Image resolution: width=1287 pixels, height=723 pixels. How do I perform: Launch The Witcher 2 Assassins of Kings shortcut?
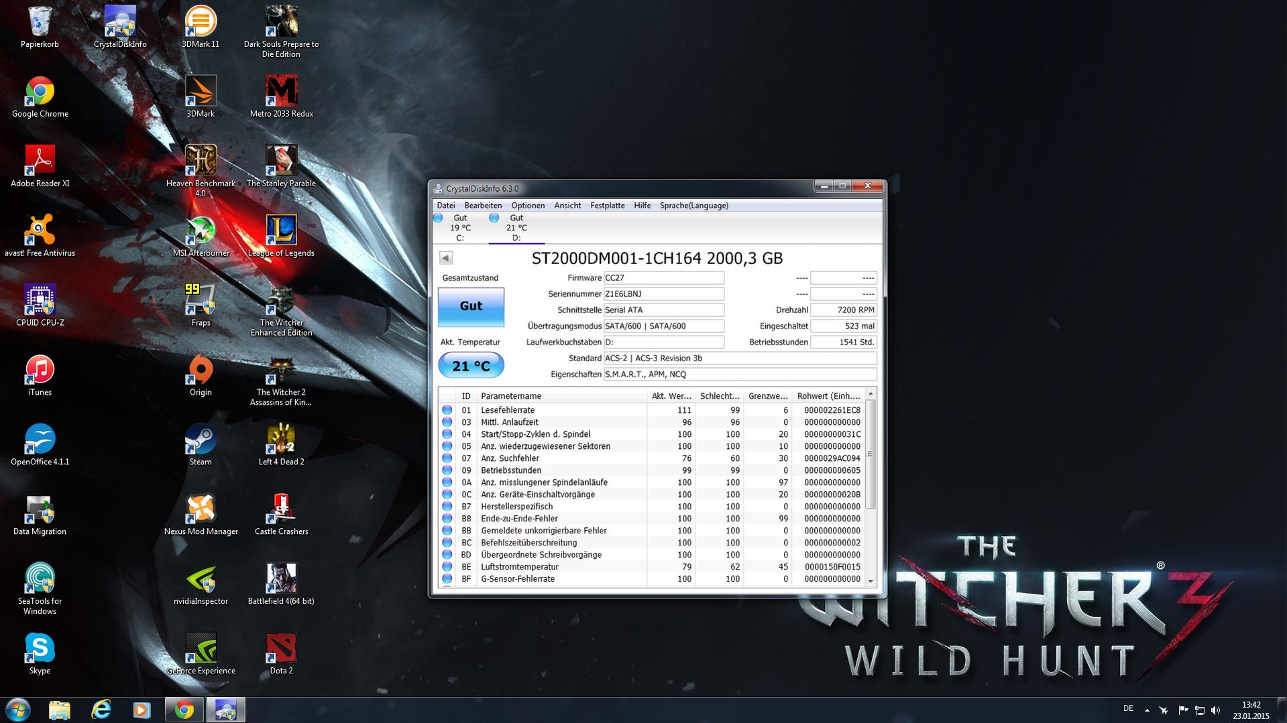pyautogui.click(x=281, y=380)
